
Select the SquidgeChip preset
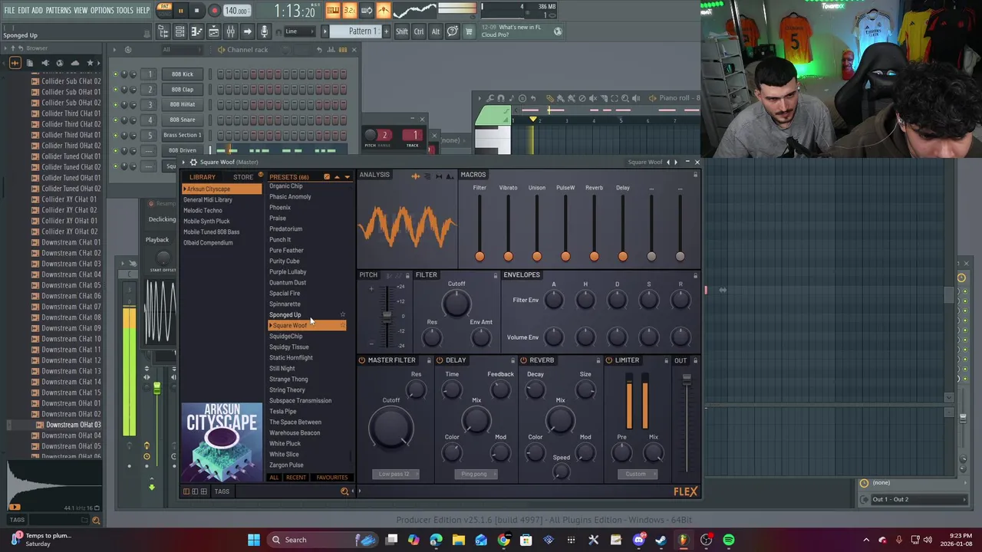(286, 337)
